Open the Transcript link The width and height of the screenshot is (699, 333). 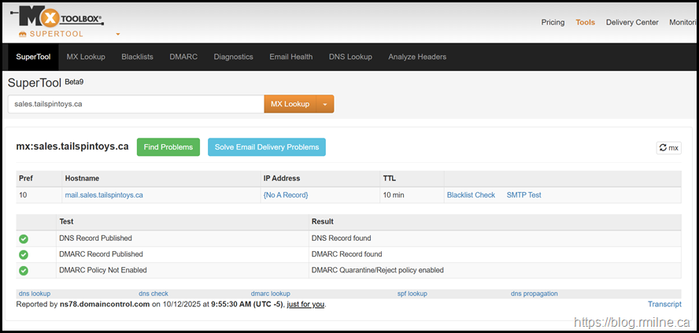click(664, 304)
